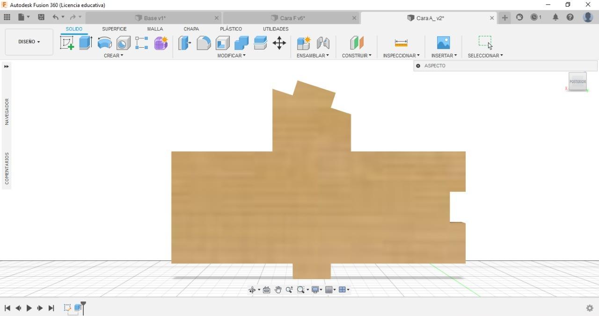Play the timeline history
Screen dimensions: 599x316
[29, 308]
